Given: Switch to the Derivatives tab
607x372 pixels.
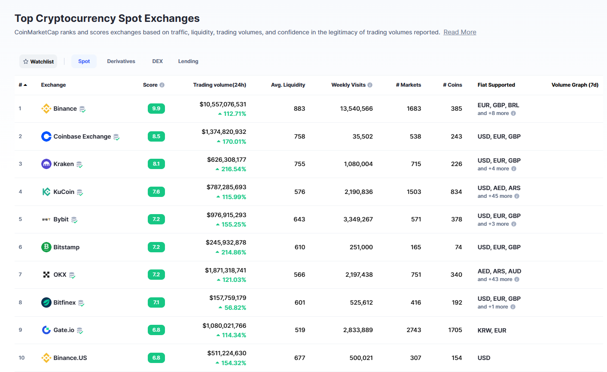Looking at the screenshot, I should [x=121, y=61].
